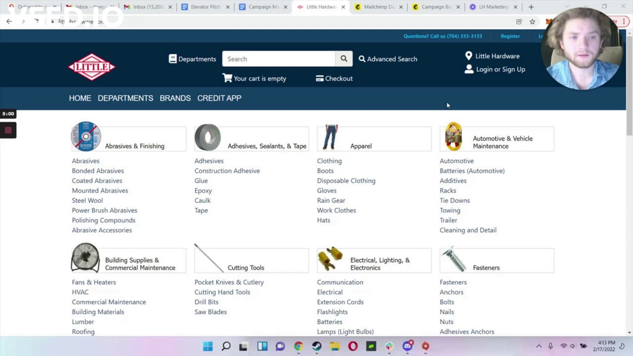Switch to the LH Marketing tab
Viewport: 633px width, 356px height.
pos(494,7)
